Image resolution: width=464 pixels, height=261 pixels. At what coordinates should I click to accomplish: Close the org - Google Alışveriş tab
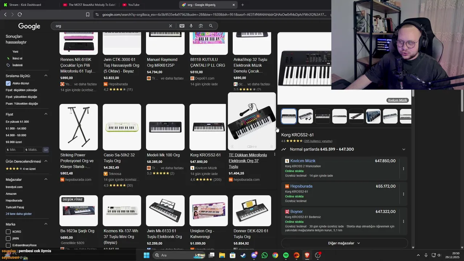click(x=233, y=5)
